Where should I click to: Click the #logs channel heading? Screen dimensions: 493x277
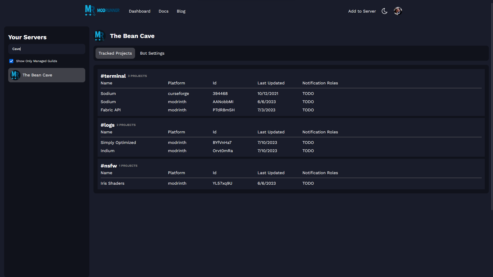[x=107, y=125]
